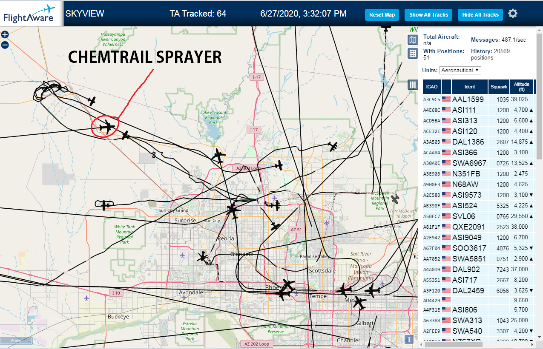This screenshot has width=543, height=349.
Task: Zoom in the map with plus icon
Action: (x=5, y=35)
